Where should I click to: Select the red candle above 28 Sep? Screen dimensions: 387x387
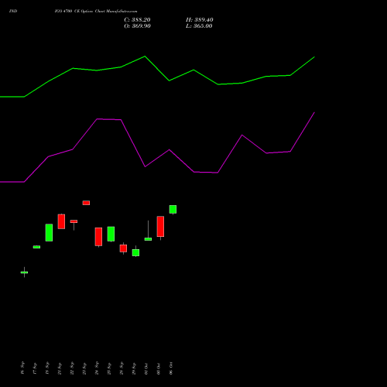(123, 248)
